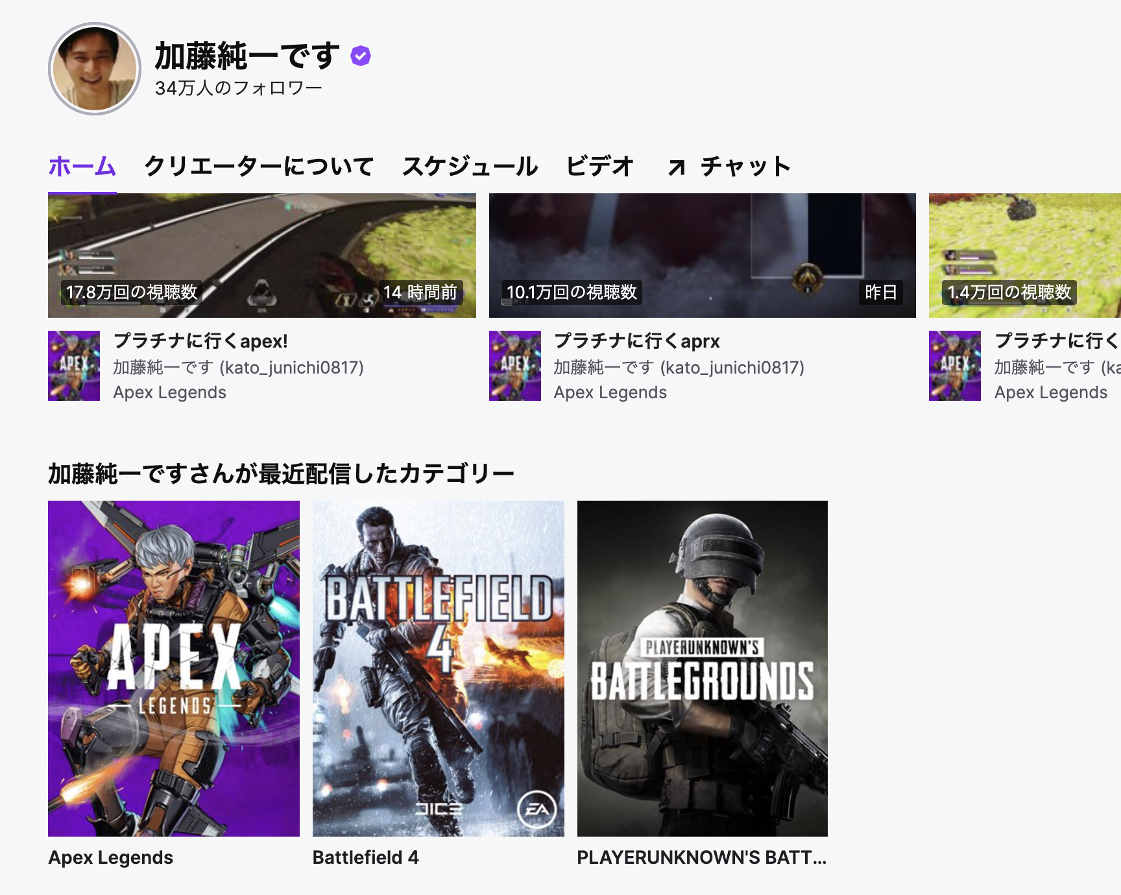
Task: Click the Battlefield 4 category label
Action: [x=366, y=857]
